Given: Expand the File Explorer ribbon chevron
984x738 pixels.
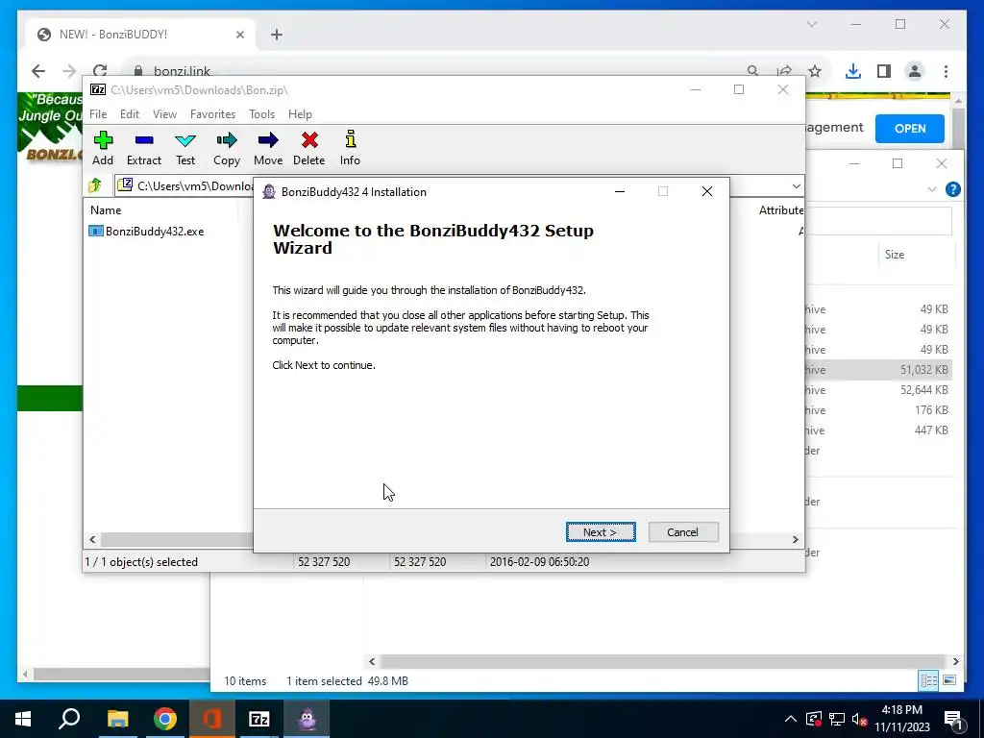Looking at the screenshot, I should pos(932,189).
